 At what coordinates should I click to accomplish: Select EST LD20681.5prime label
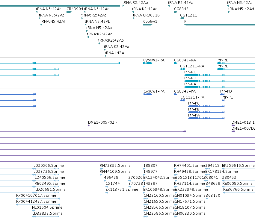coord(50,190)
